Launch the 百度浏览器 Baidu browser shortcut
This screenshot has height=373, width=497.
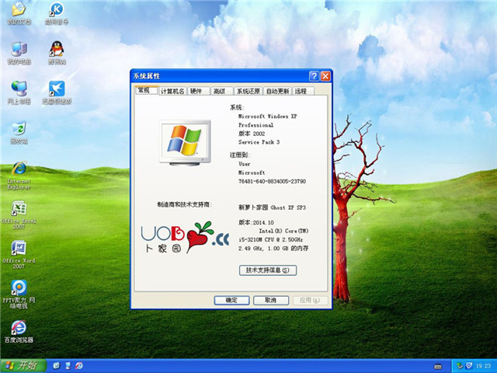pyautogui.click(x=19, y=332)
